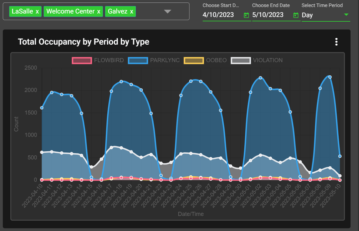Toggle VIOLATION series in the legend

tap(268, 60)
